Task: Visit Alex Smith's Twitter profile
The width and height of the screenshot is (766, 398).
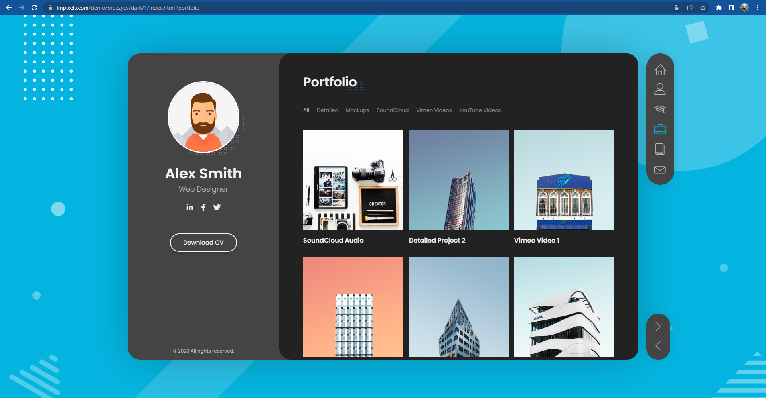Action: [217, 207]
